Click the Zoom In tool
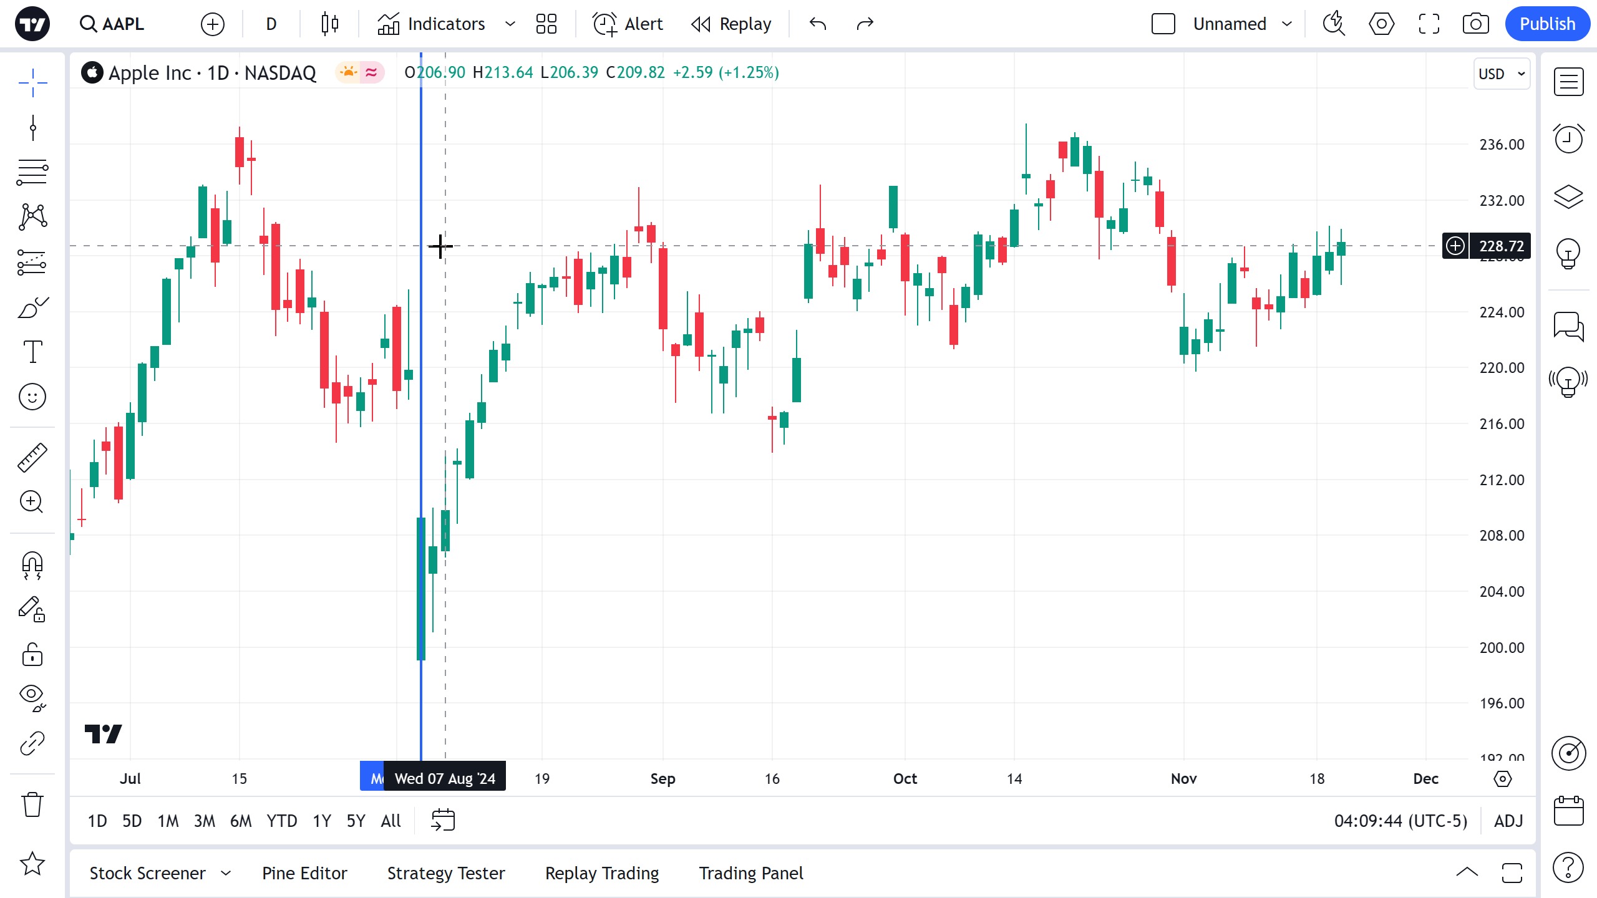Image resolution: width=1597 pixels, height=898 pixels. click(x=32, y=502)
